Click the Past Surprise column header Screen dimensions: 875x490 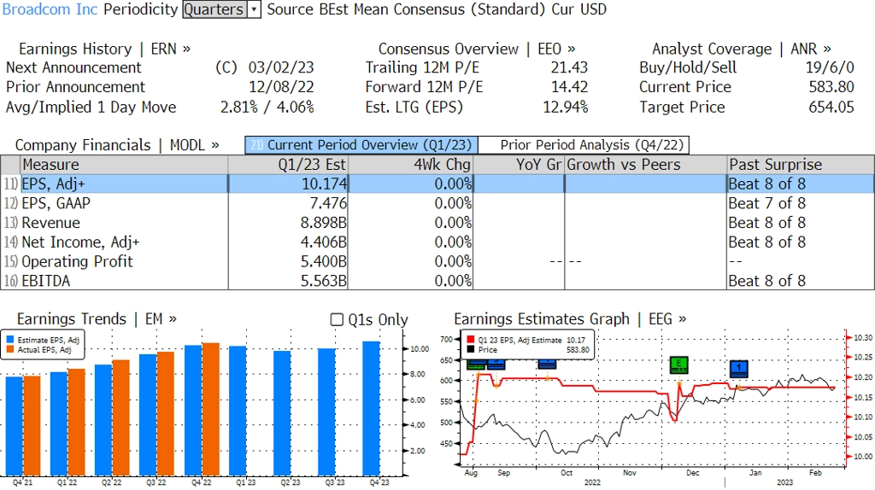801,165
